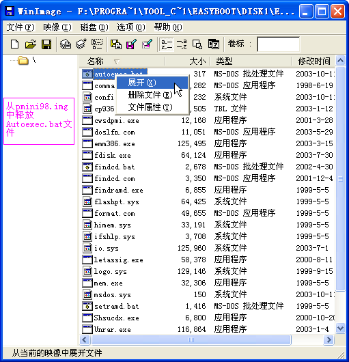Click the horizontal scrollbar thumb
Viewport: 349px width, 362px height.
pyautogui.click(x=191, y=340)
